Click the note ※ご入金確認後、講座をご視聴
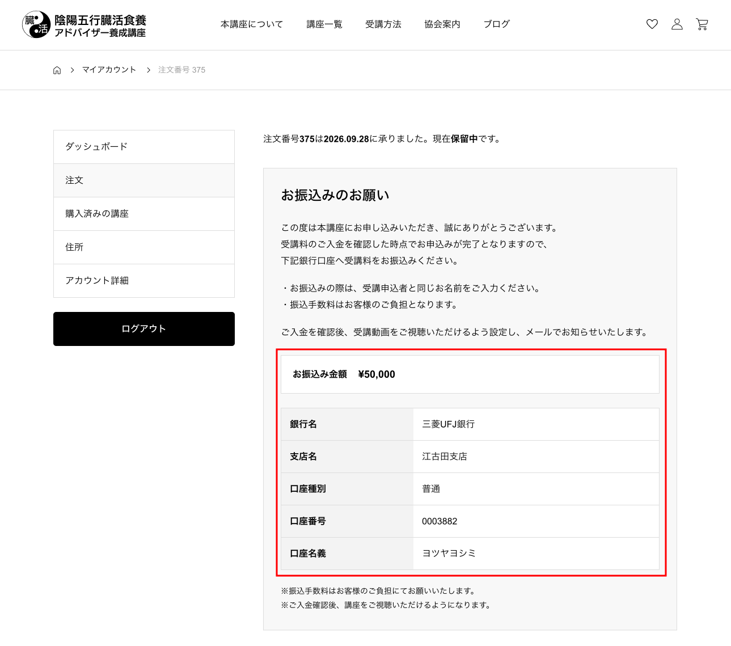This screenshot has height=646, width=731. pos(386,605)
